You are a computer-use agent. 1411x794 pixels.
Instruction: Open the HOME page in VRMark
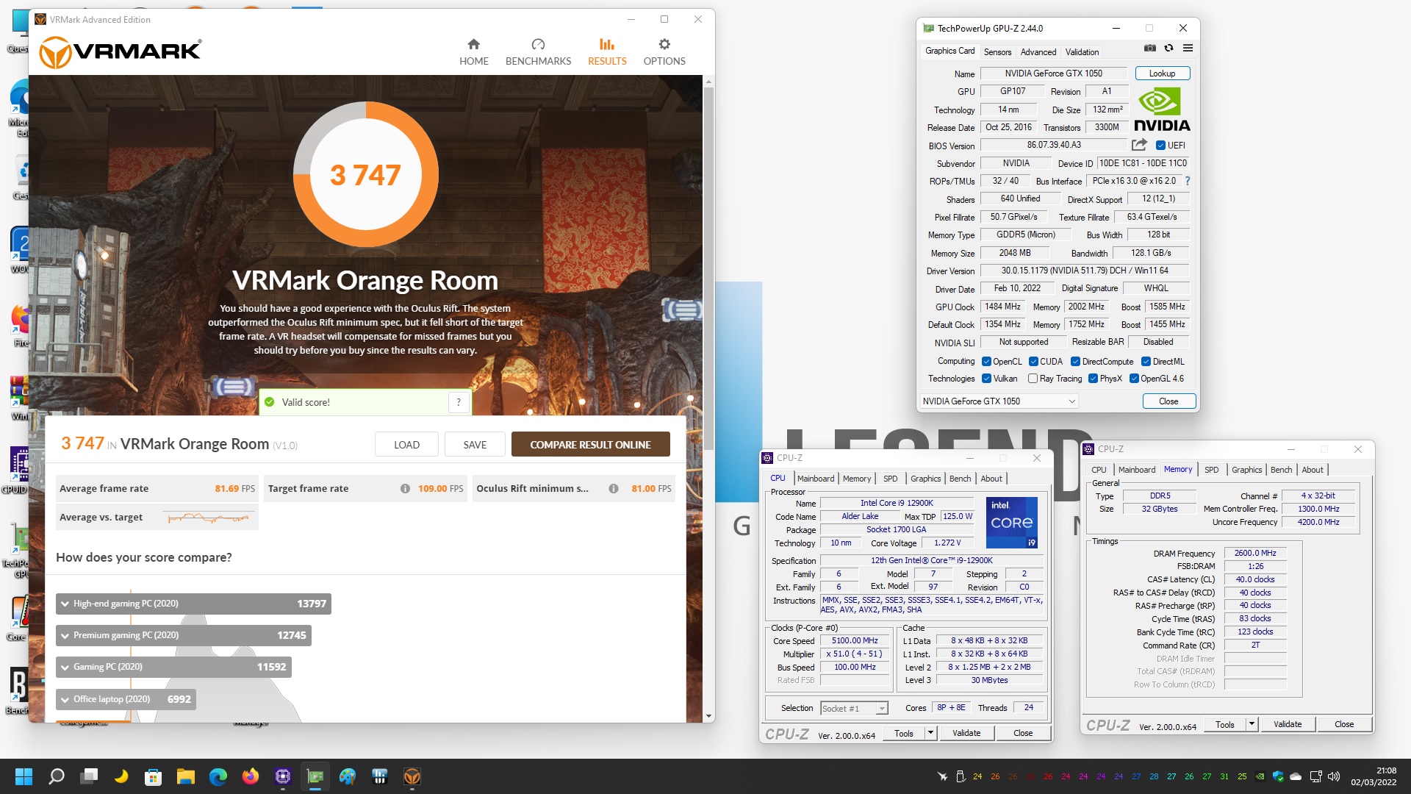[x=474, y=52]
